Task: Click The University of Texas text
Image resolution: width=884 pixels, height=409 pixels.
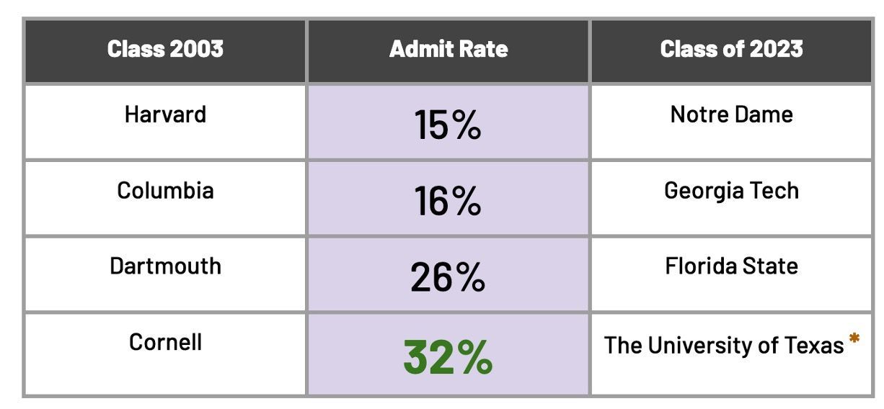Action: tap(724, 346)
